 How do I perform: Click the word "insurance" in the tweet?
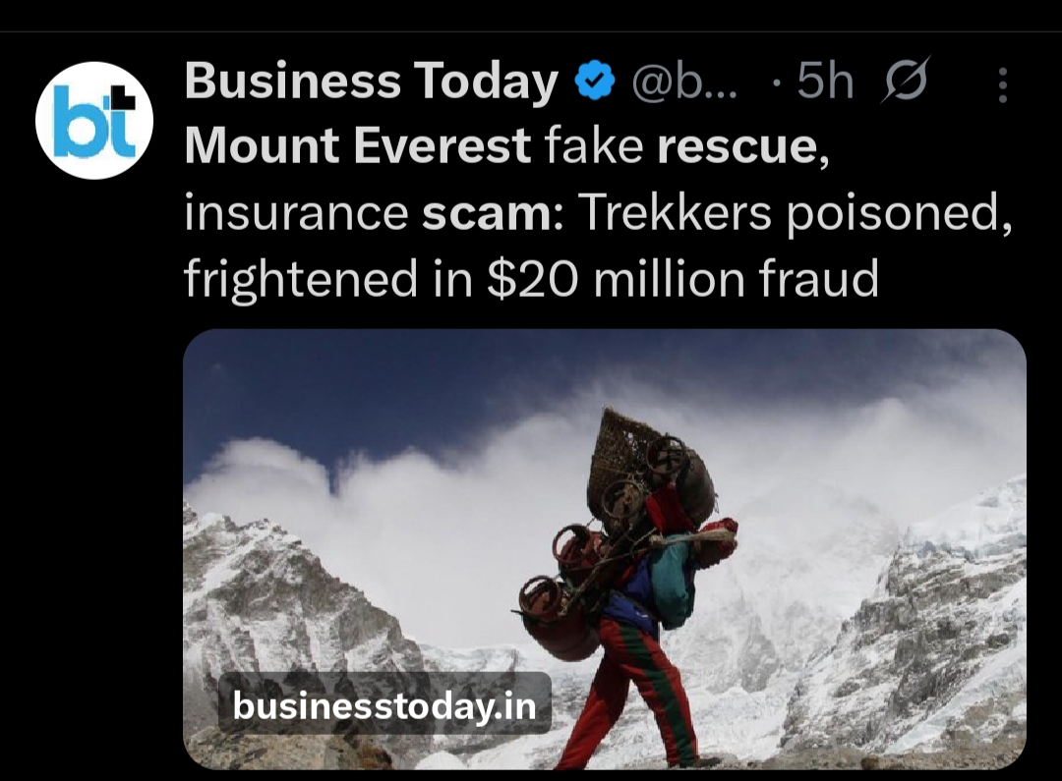point(296,213)
